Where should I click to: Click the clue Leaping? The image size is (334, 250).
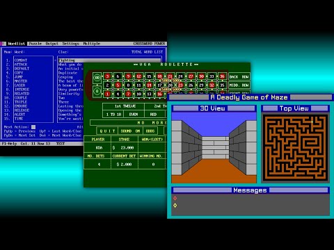point(65,77)
